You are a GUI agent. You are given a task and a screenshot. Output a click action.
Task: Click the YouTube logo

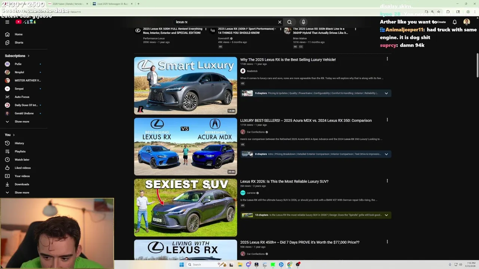point(25,22)
